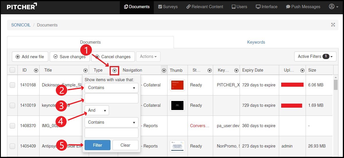Click the Keywords column filter icon
Viewport: 344px width, 158px height.
(236, 70)
